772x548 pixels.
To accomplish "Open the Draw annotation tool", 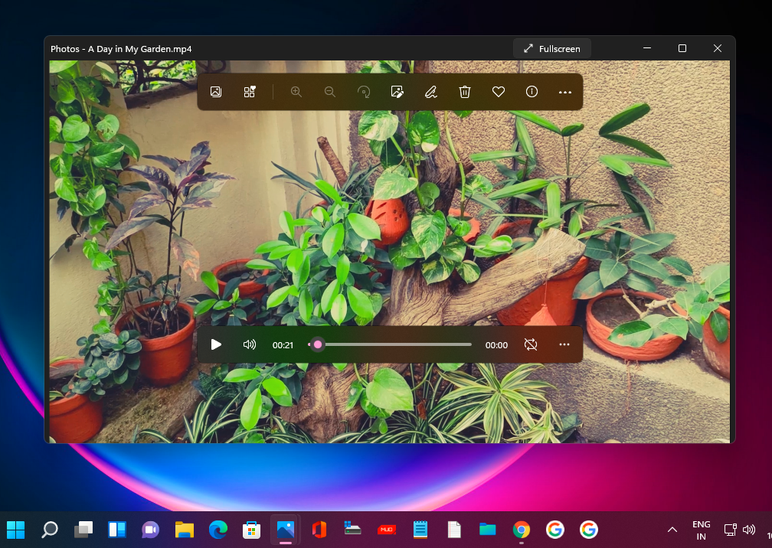I will click(x=430, y=92).
